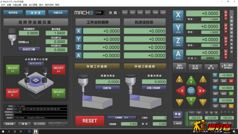
Task: Click 返回安全点 button
Action: (x=180, y=67)
